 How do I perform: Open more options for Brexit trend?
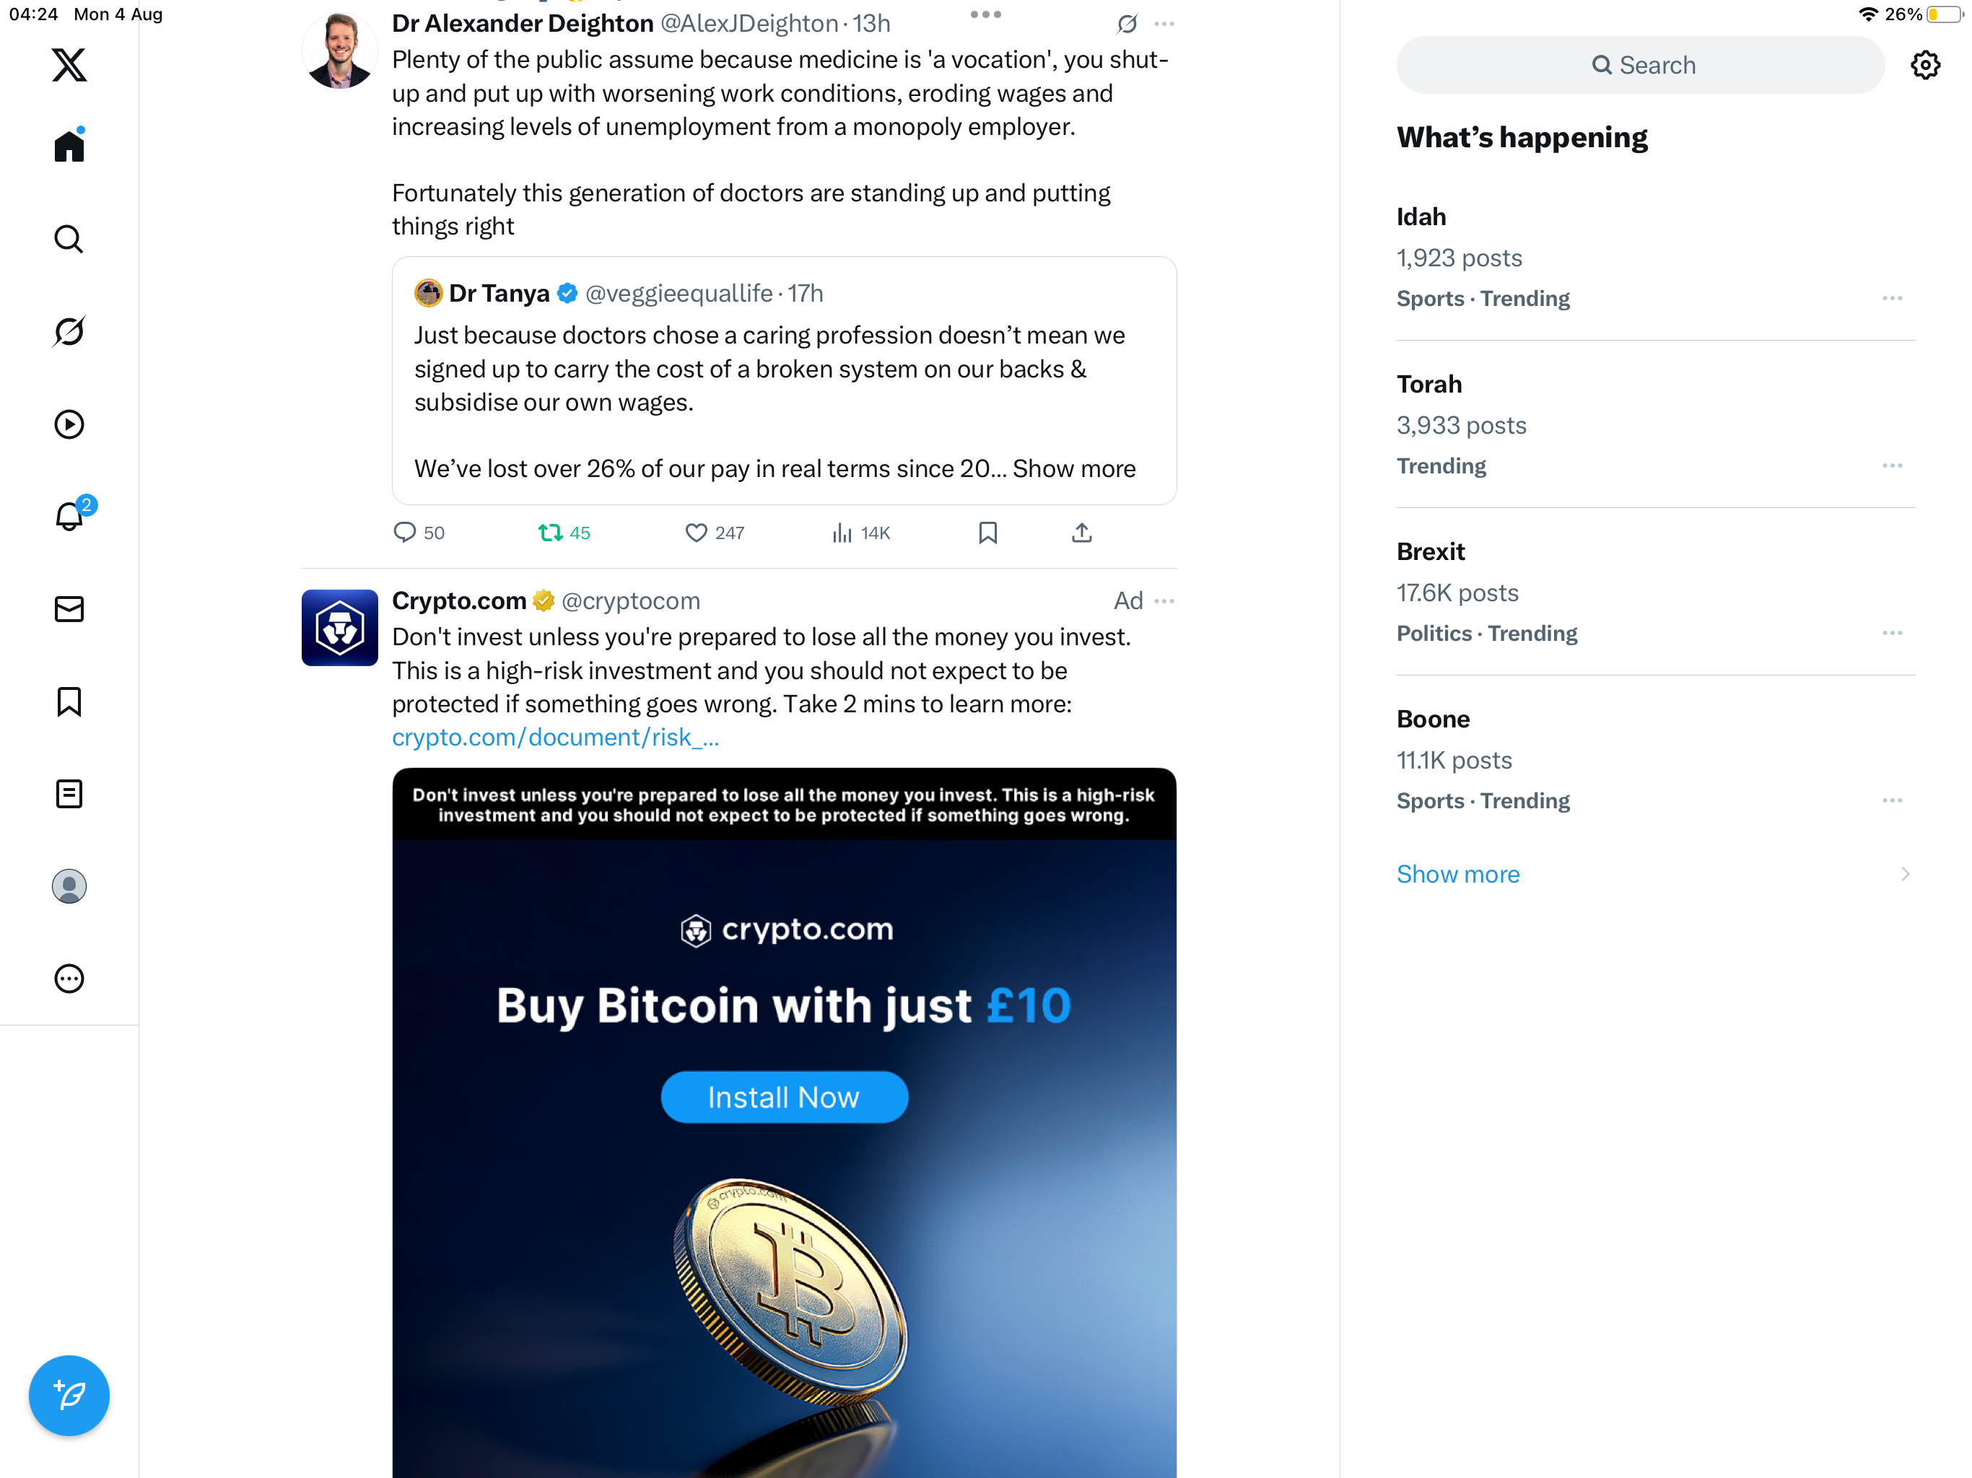click(1892, 633)
